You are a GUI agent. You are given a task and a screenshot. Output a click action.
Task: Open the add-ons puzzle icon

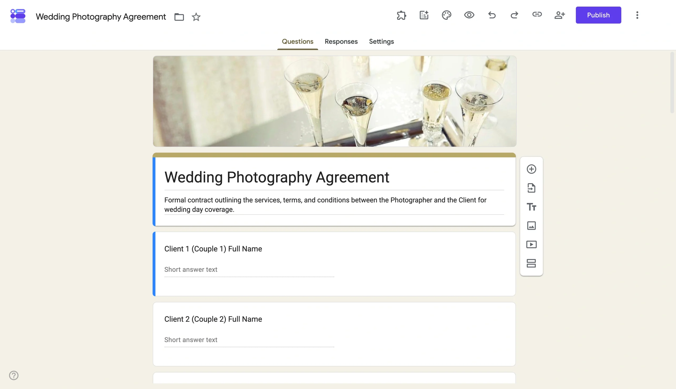pyautogui.click(x=401, y=15)
